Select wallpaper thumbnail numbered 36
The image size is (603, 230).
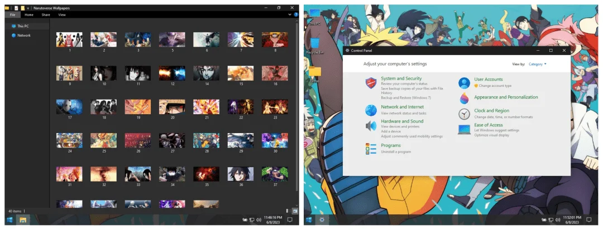241,174
